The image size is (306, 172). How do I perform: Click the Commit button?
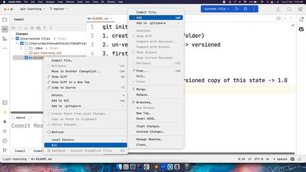[x=20, y=151]
